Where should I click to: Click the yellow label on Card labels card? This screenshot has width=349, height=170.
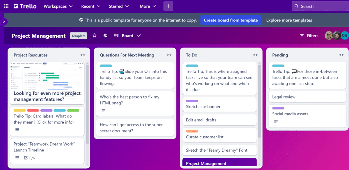[20, 110]
